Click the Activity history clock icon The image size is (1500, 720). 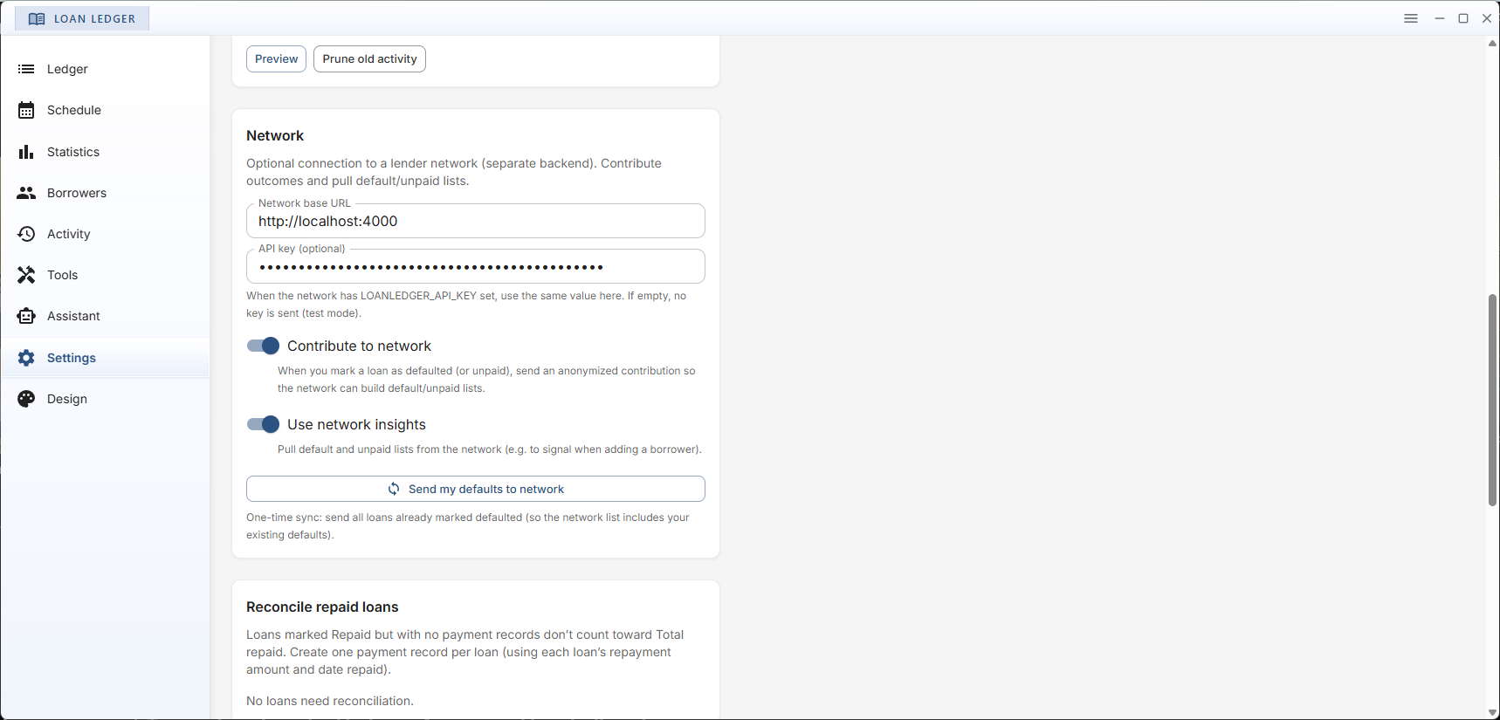point(26,234)
